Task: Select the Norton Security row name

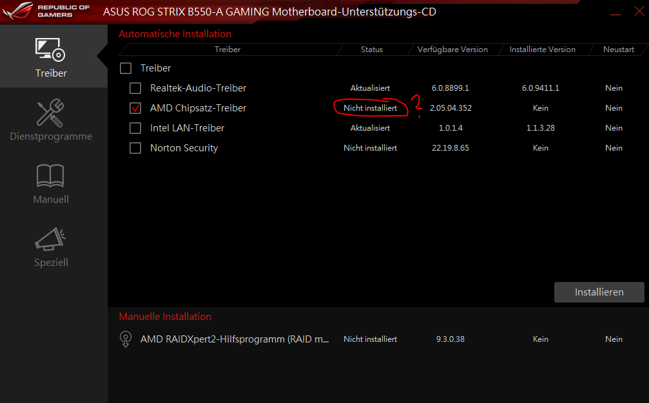Action: click(x=184, y=148)
